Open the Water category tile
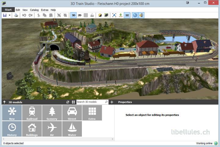Image resolution: width=220 pixels, height=147 pixels. pyautogui.click(x=72, y=129)
